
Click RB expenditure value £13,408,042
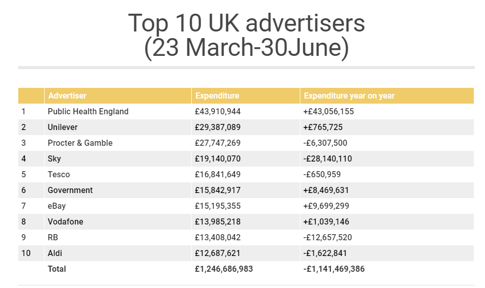click(x=218, y=238)
